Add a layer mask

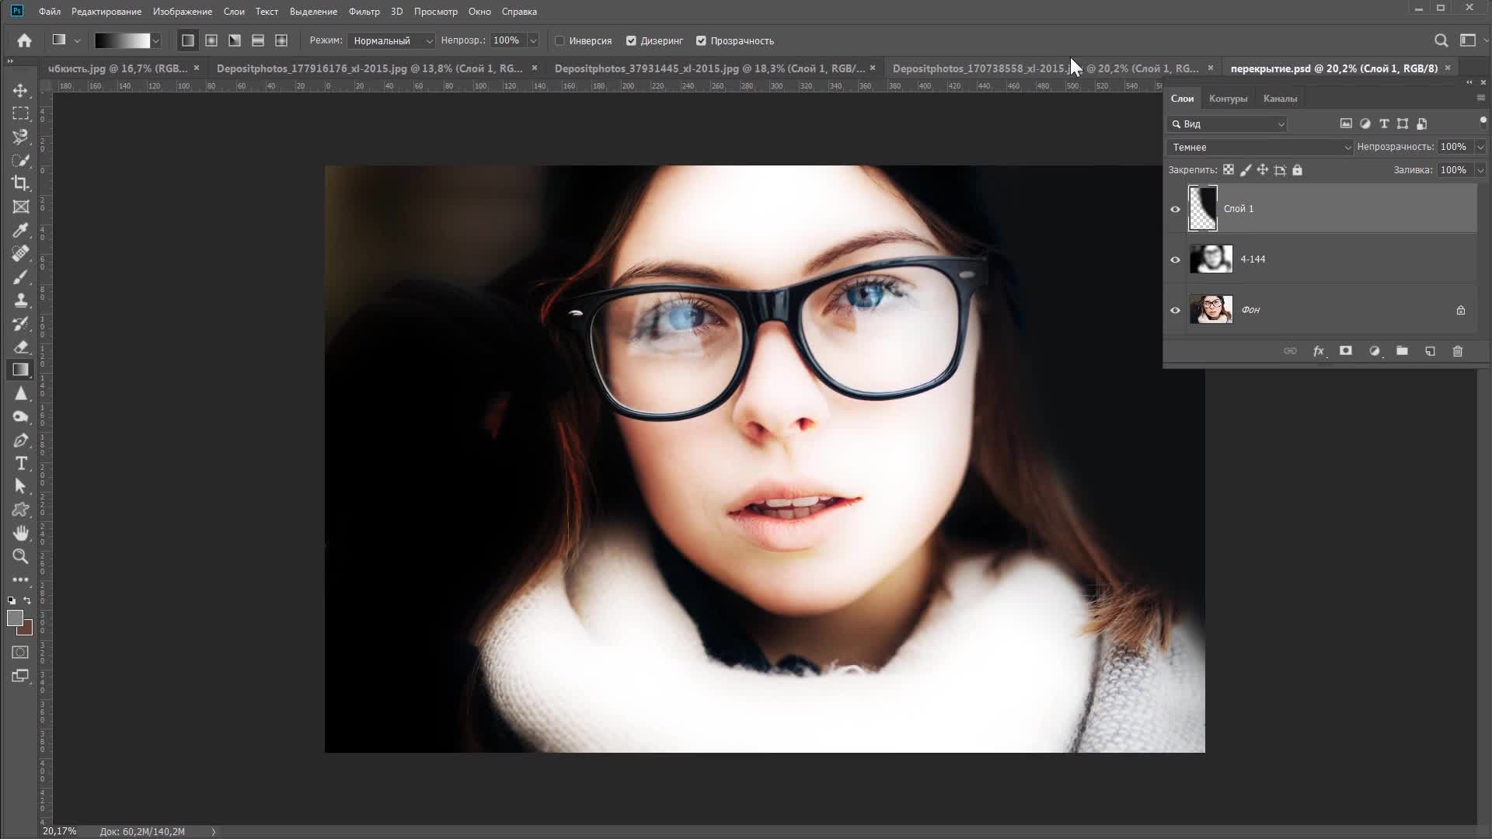point(1346,351)
